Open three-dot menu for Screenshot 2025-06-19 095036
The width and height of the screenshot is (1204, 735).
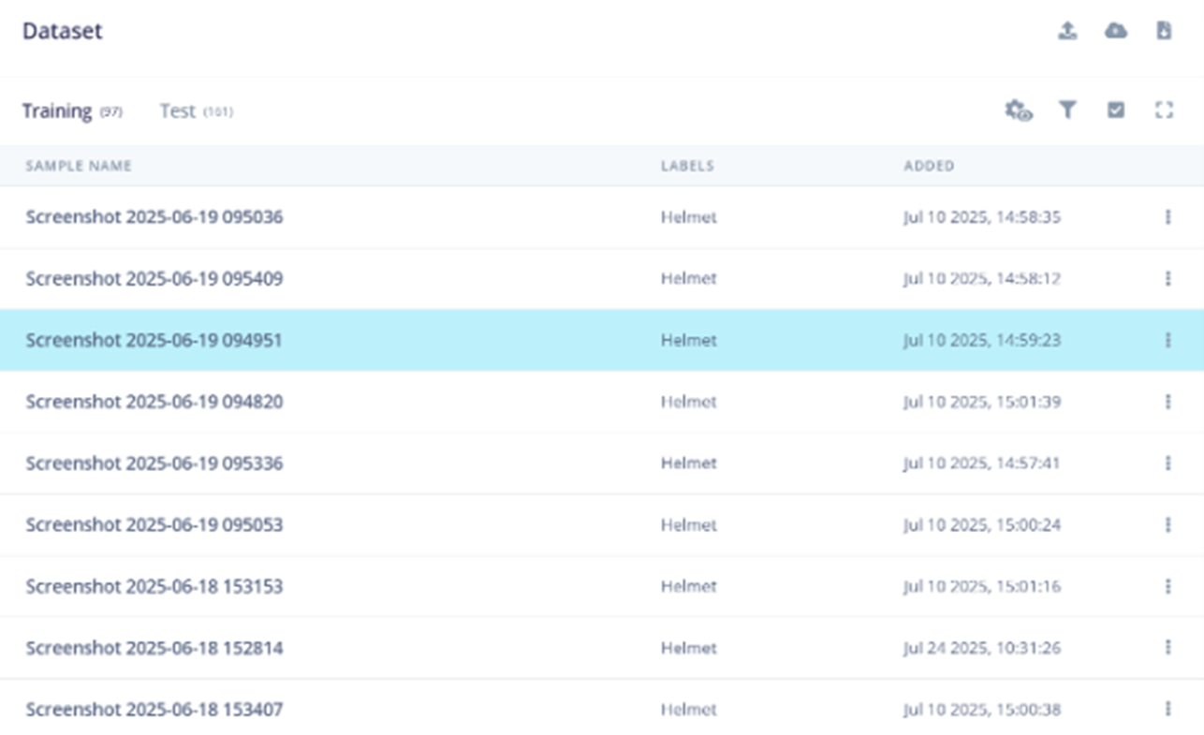[1167, 217]
